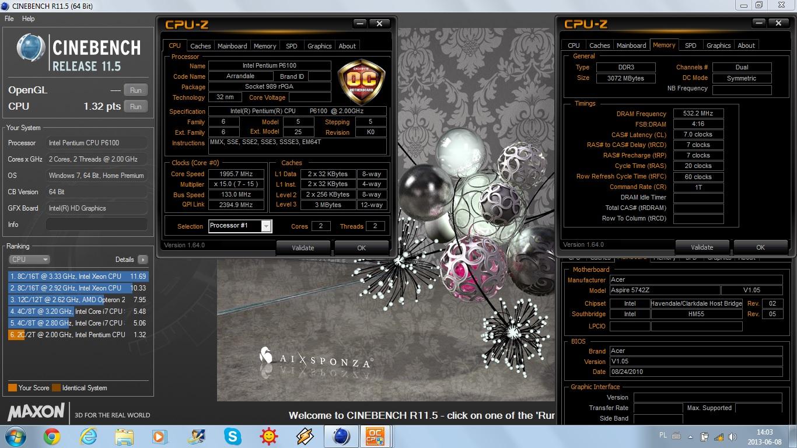Screen dimensions: 797x448
Task: Run the CPU benchmark
Action: pyautogui.click(x=136, y=107)
